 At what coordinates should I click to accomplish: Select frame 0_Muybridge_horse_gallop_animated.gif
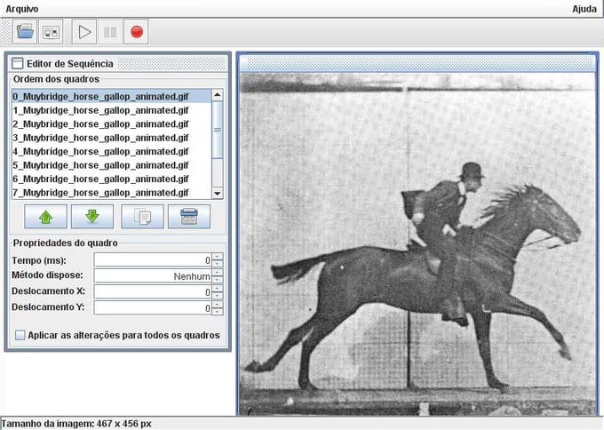[112, 96]
